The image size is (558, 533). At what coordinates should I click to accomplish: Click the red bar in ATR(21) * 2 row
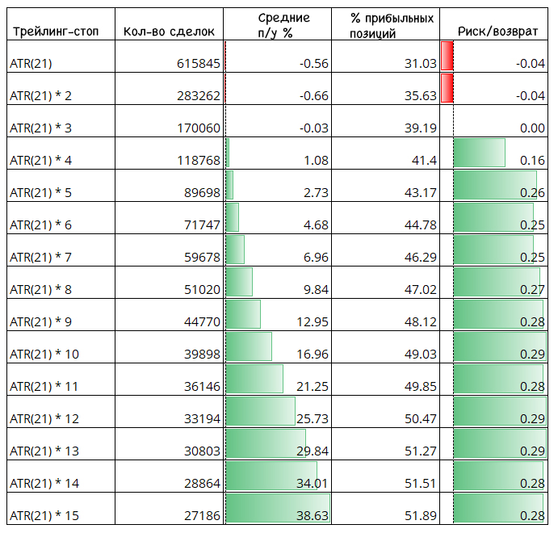[447, 88]
